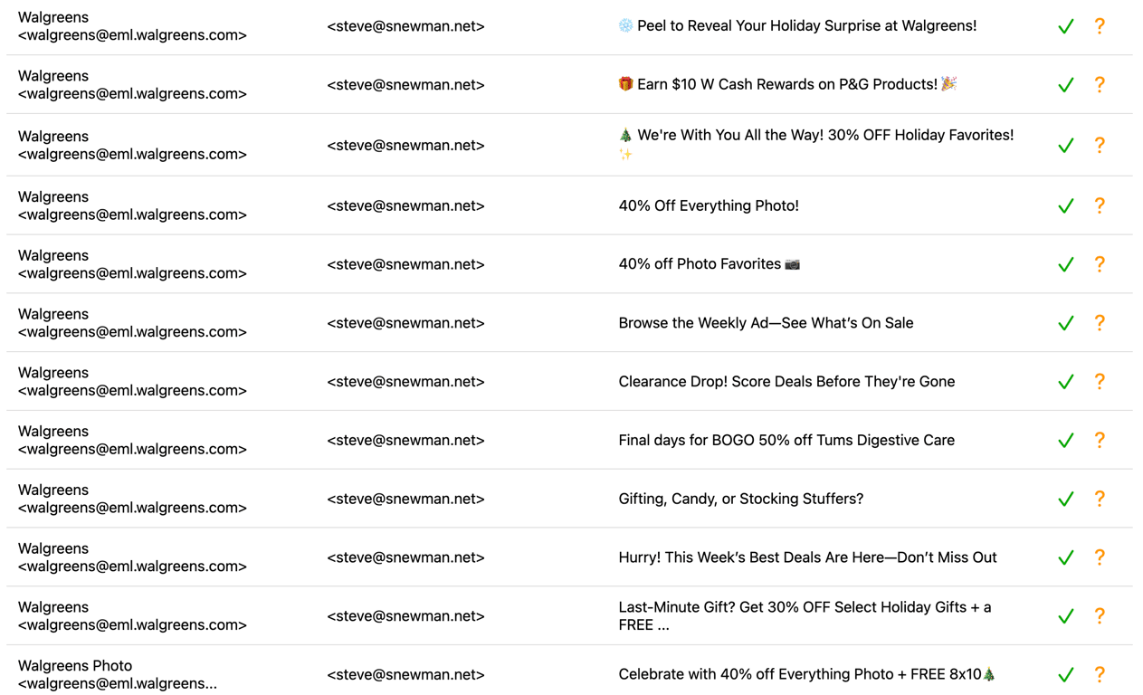
Task: Click orange question mark for 'Peel to Reveal' email
Action: point(1100,26)
